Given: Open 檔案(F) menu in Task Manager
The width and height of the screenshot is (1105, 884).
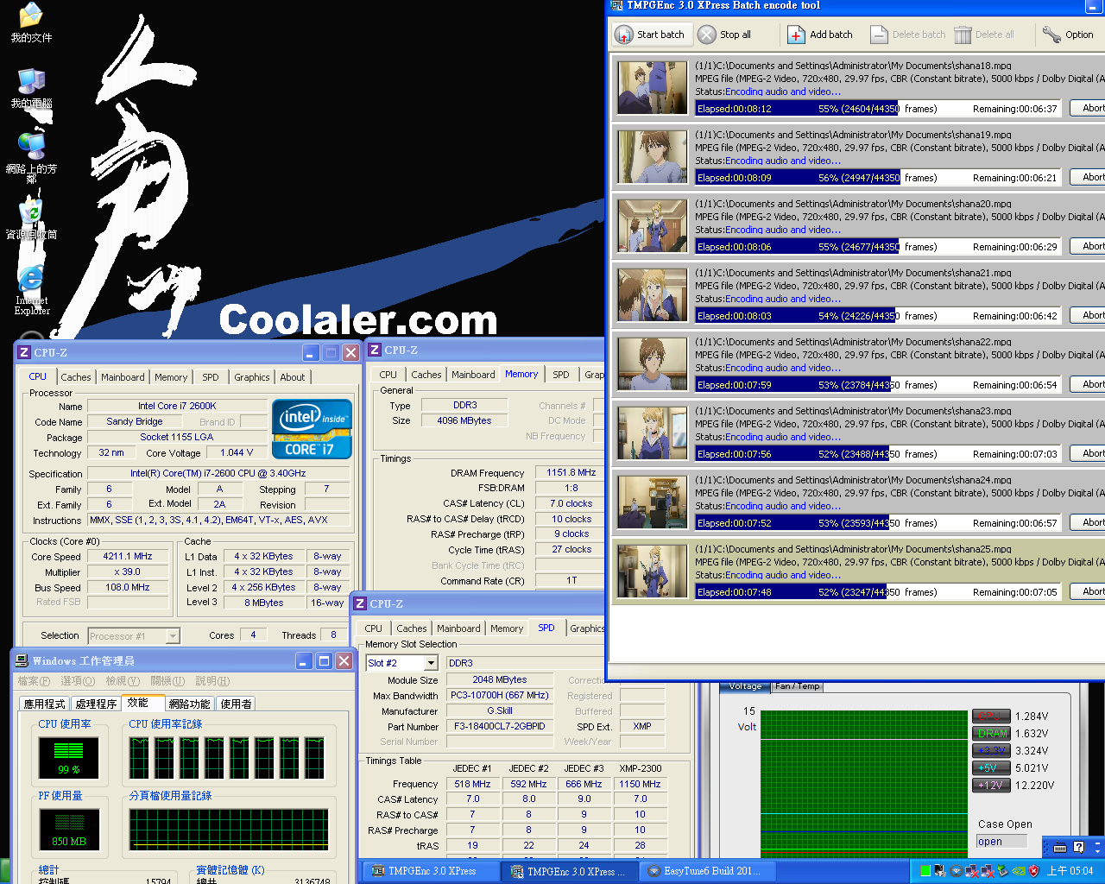Looking at the screenshot, I should tap(34, 681).
